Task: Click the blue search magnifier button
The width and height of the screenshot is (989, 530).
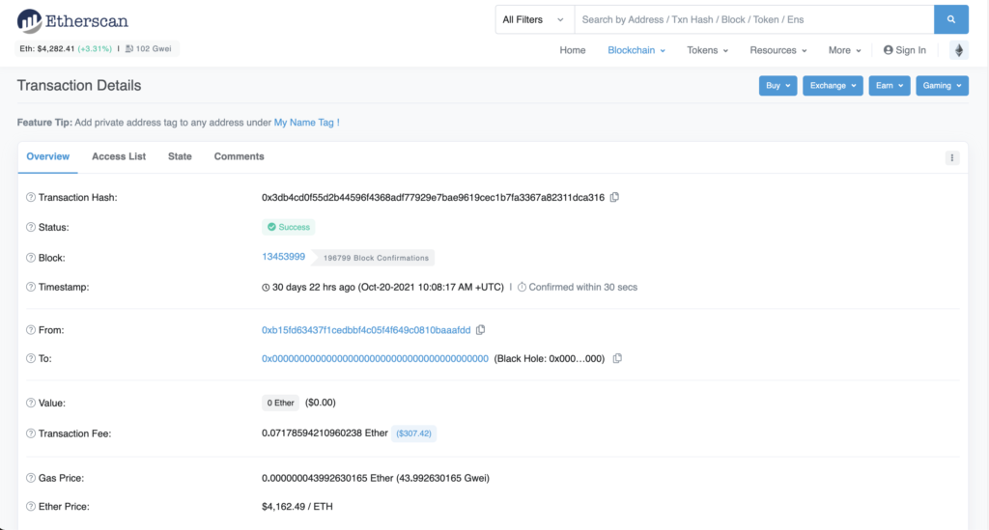Action: (x=951, y=19)
